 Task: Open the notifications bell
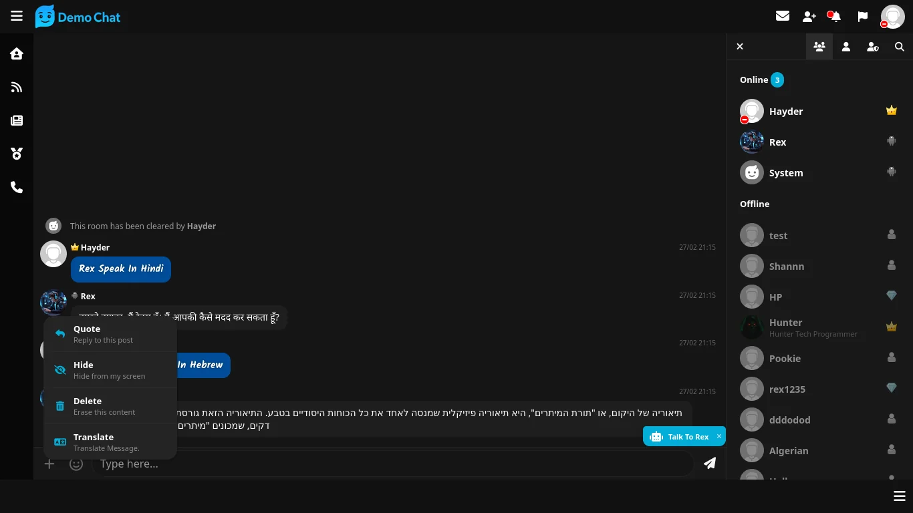pyautogui.click(x=835, y=17)
